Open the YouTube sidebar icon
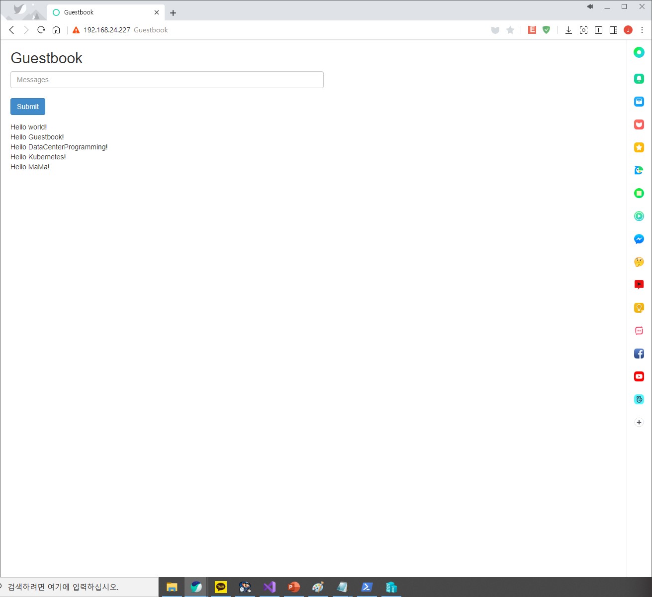652x597 pixels. [x=639, y=376]
